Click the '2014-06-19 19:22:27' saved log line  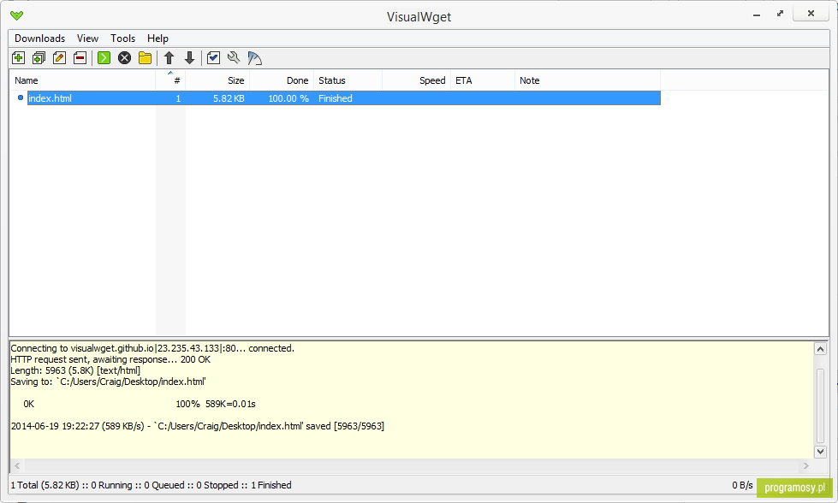point(197,426)
